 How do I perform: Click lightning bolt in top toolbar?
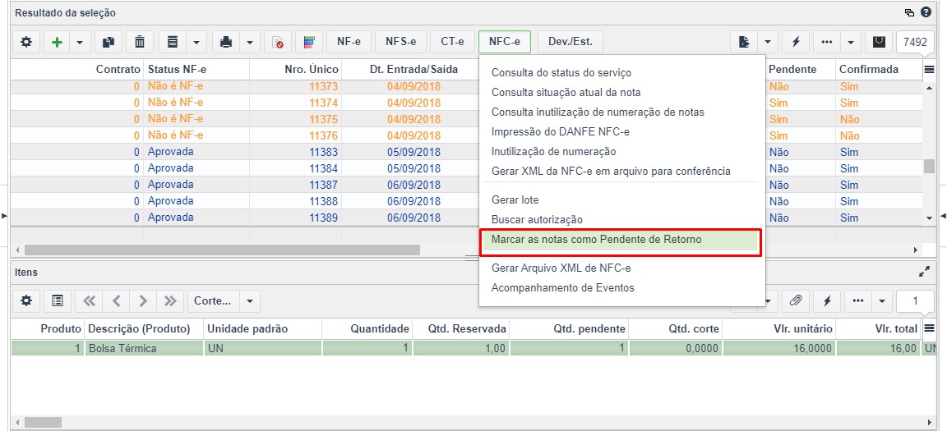click(x=796, y=42)
